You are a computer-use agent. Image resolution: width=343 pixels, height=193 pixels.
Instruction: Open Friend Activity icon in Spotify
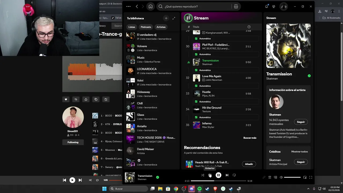click(x=274, y=6)
